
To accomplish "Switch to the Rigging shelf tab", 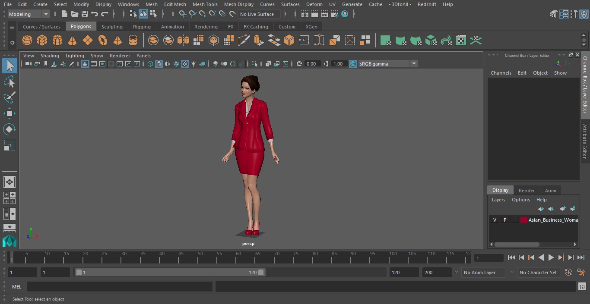I will (x=142, y=27).
